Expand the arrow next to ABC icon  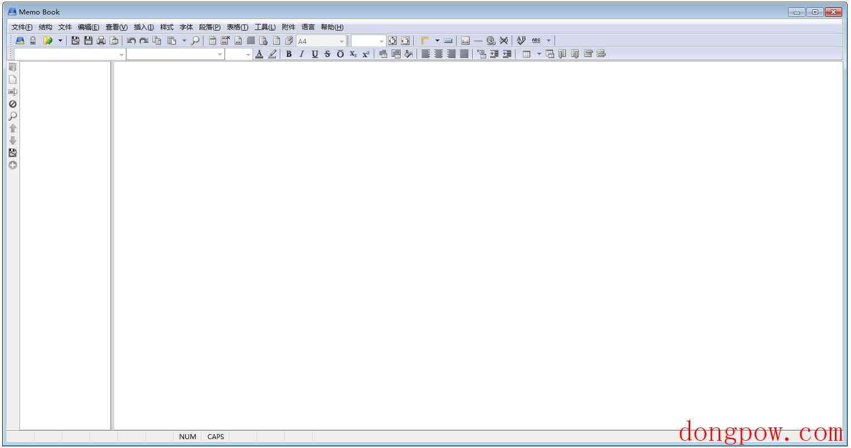click(548, 41)
